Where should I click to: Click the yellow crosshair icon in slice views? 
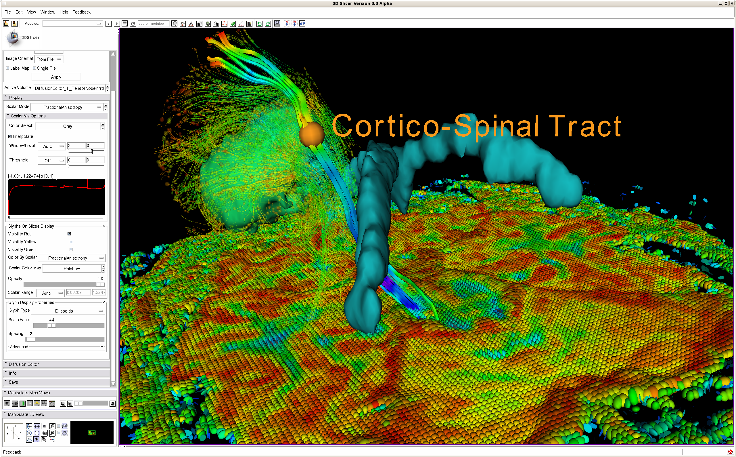(37, 403)
